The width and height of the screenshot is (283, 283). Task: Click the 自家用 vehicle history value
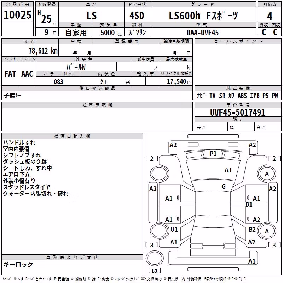[76, 33]
